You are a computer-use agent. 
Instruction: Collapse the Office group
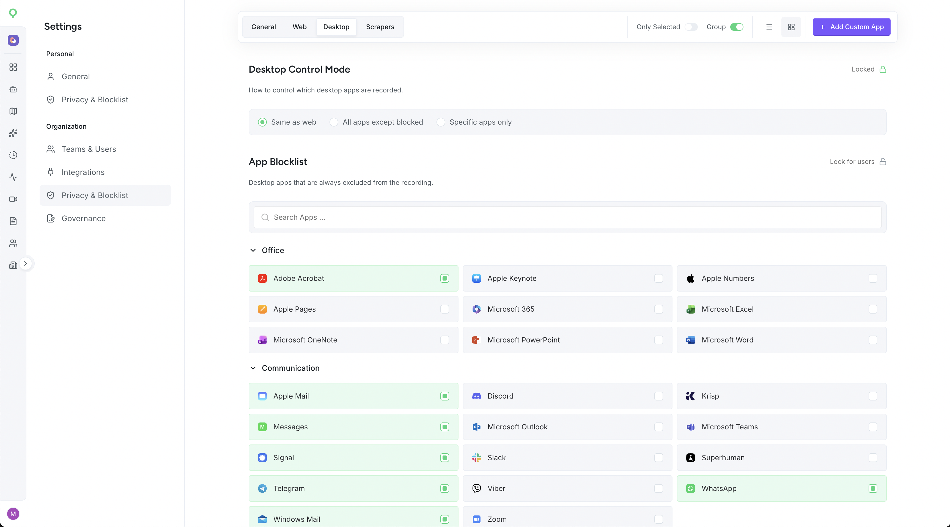(253, 250)
